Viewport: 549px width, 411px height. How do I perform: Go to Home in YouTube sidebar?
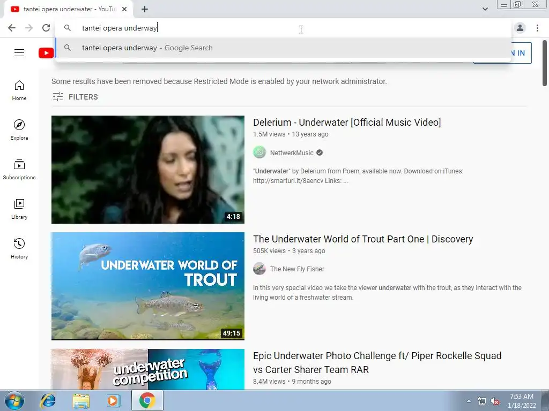19,90
